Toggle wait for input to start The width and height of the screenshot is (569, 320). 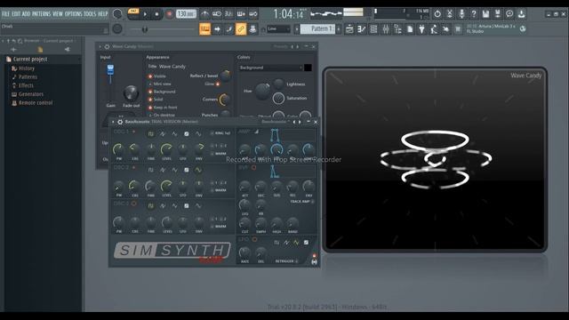click(217, 14)
